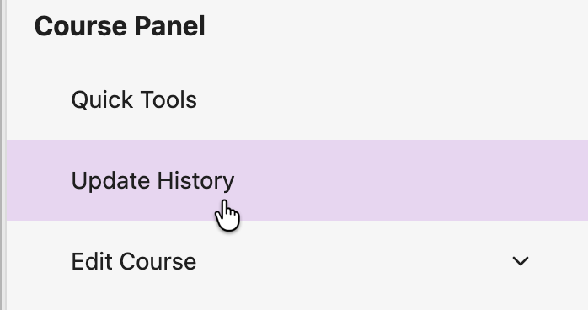
Task: Expand the chevron beside Edit Course
Action: coord(521,261)
